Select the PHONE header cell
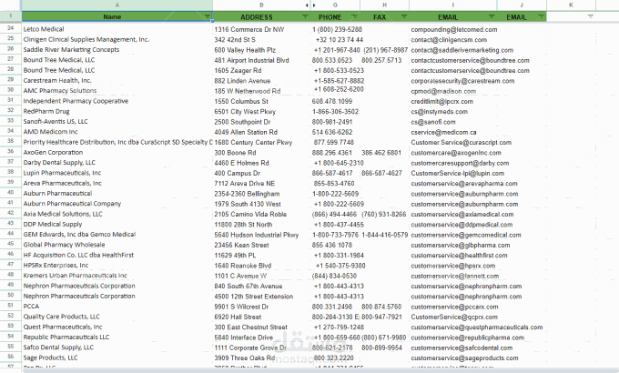The width and height of the screenshot is (619, 373). click(x=335, y=16)
